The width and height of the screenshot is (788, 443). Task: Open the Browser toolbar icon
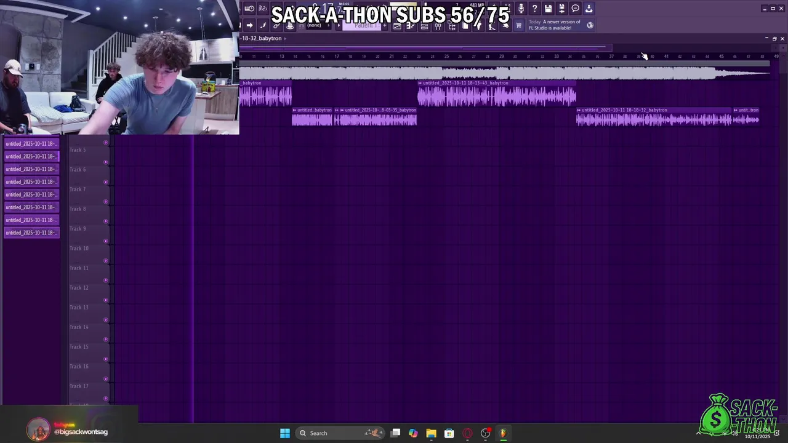[452, 26]
